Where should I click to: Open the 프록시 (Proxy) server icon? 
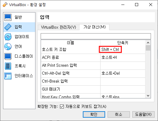8,66
